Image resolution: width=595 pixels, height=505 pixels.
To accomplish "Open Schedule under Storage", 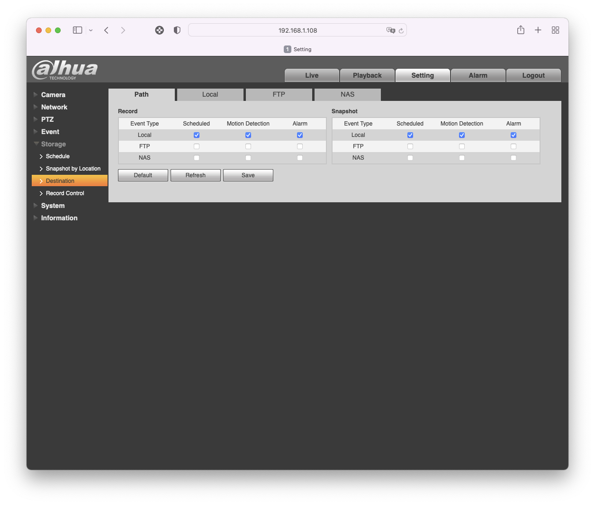I will 58,156.
